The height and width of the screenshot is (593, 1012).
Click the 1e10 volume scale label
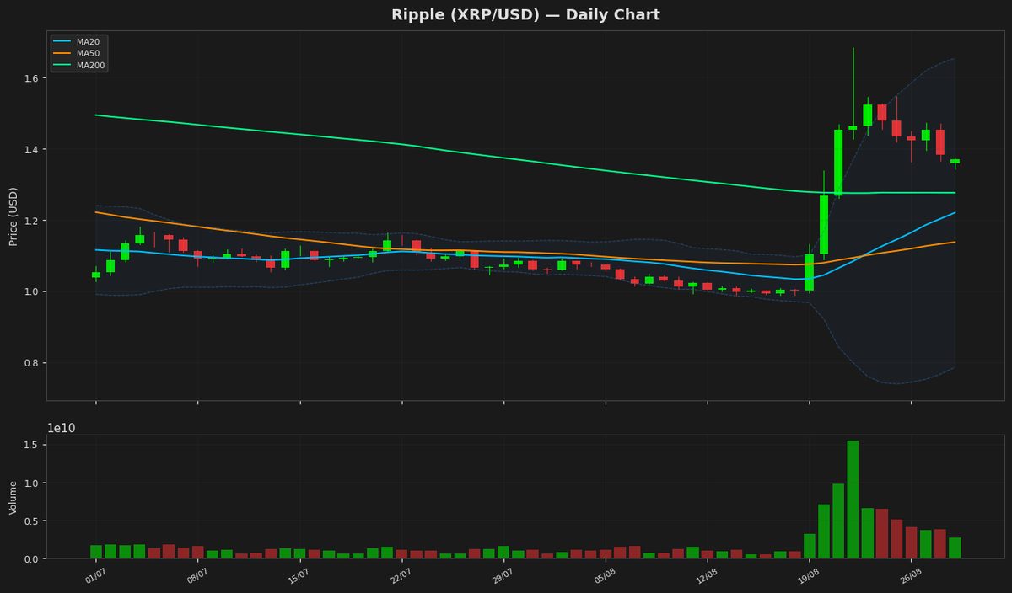coord(61,428)
